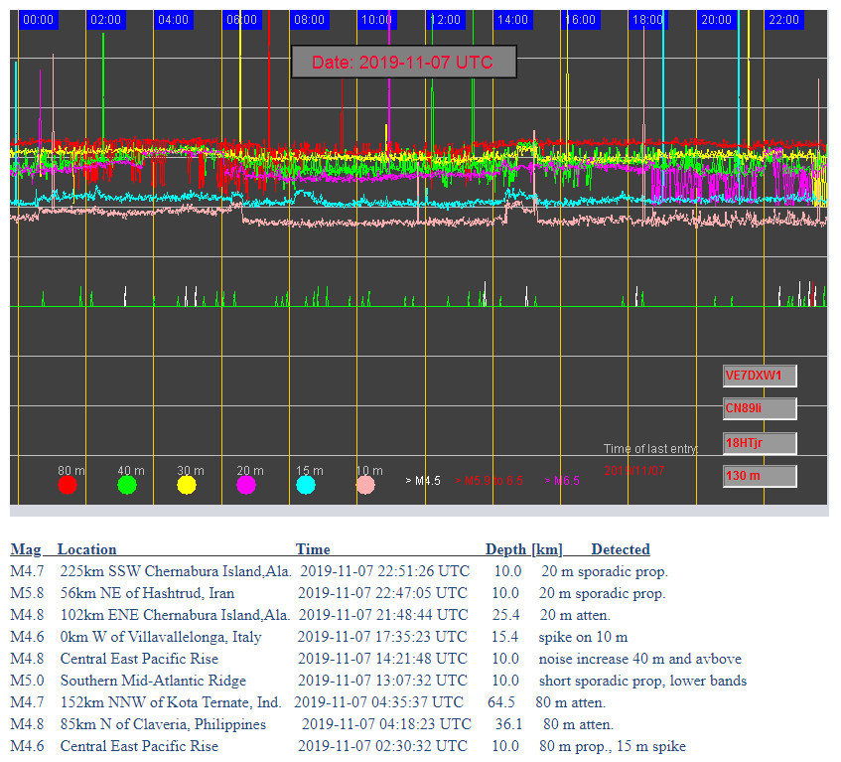Select the Hashtrud, Iran M5.8 earthquake row
Viewport: 841px width, 762px height.
click(338, 593)
